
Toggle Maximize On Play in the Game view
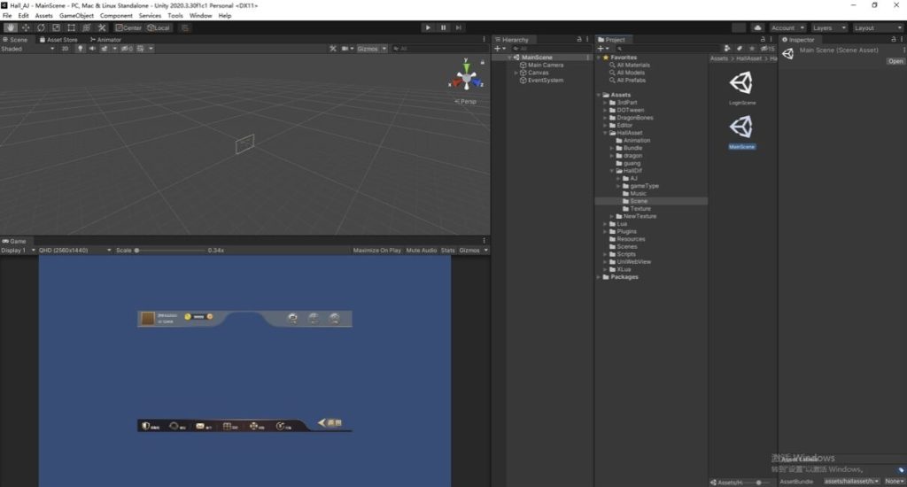point(376,251)
